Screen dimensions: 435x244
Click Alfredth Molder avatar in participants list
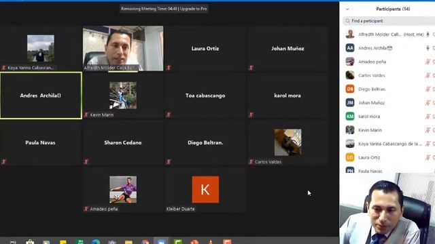click(x=350, y=34)
